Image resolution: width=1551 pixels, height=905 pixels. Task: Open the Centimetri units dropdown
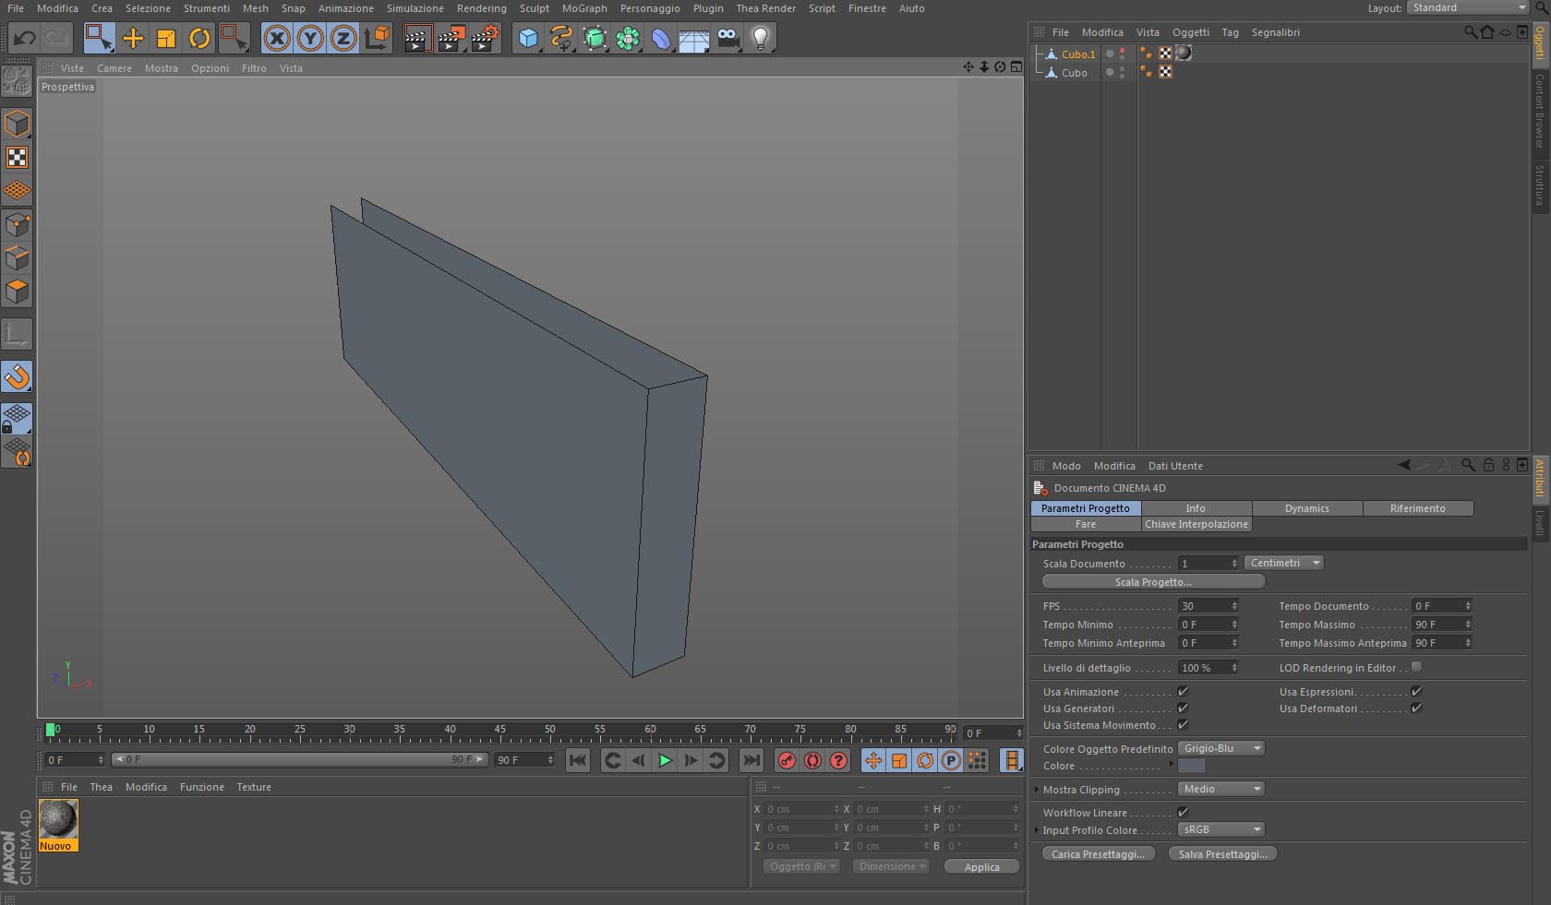click(1284, 563)
